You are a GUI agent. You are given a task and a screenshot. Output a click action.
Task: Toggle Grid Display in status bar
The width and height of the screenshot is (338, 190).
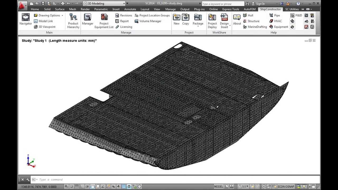tap(77, 187)
